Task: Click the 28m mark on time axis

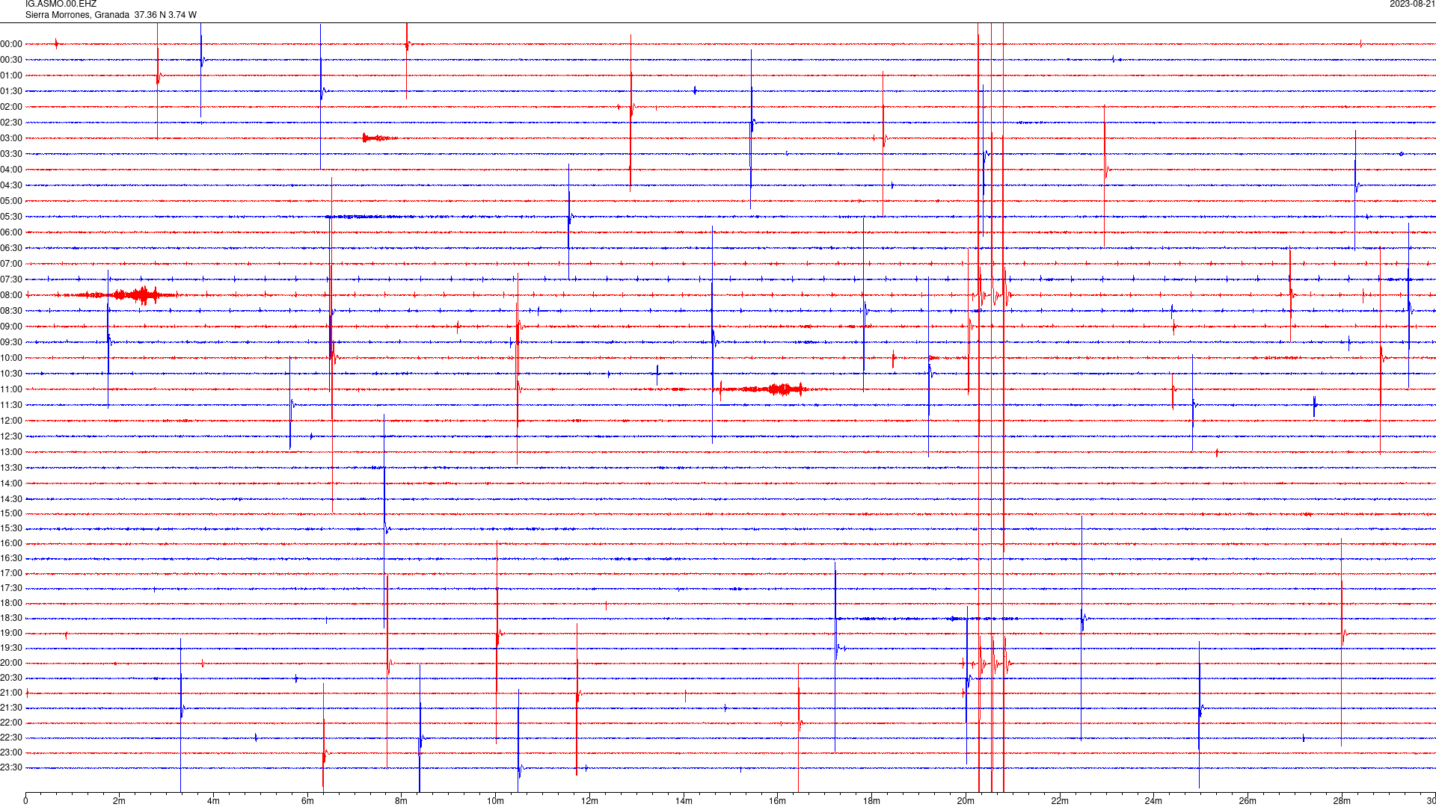Action: (1342, 801)
